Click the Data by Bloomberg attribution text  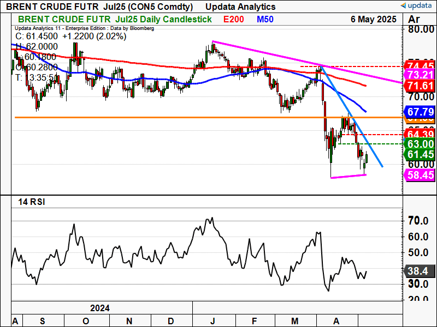click(x=132, y=28)
